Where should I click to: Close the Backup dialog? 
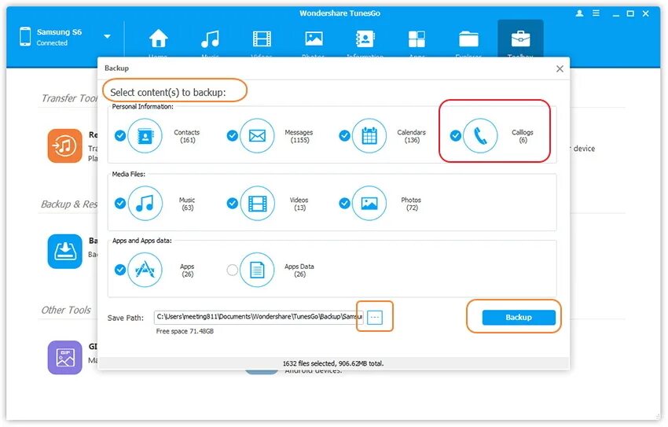click(560, 68)
